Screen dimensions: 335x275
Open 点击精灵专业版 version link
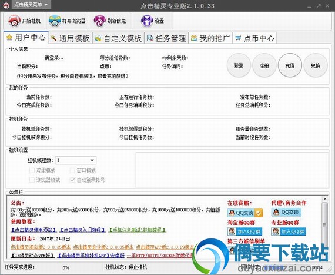(103, 247)
